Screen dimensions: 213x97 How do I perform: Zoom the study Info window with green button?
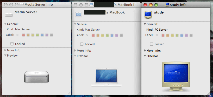(x=156, y=5)
